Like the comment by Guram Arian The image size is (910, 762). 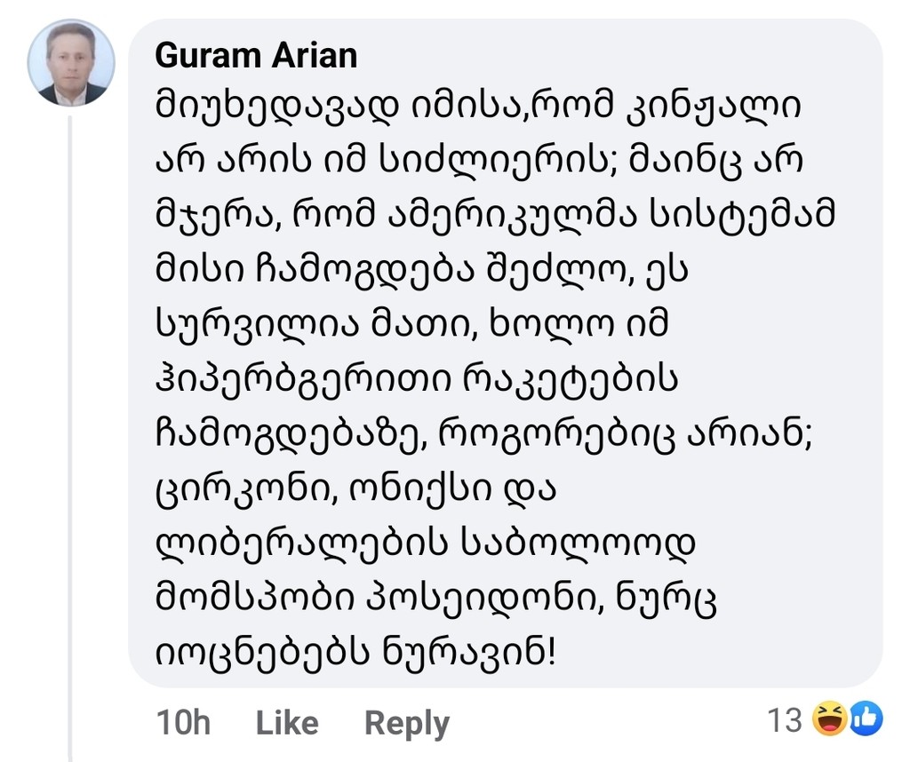[x=287, y=723]
